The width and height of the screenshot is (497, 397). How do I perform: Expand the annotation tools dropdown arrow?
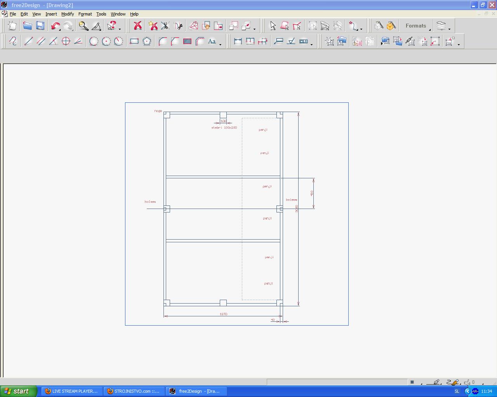(x=311, y=45)
